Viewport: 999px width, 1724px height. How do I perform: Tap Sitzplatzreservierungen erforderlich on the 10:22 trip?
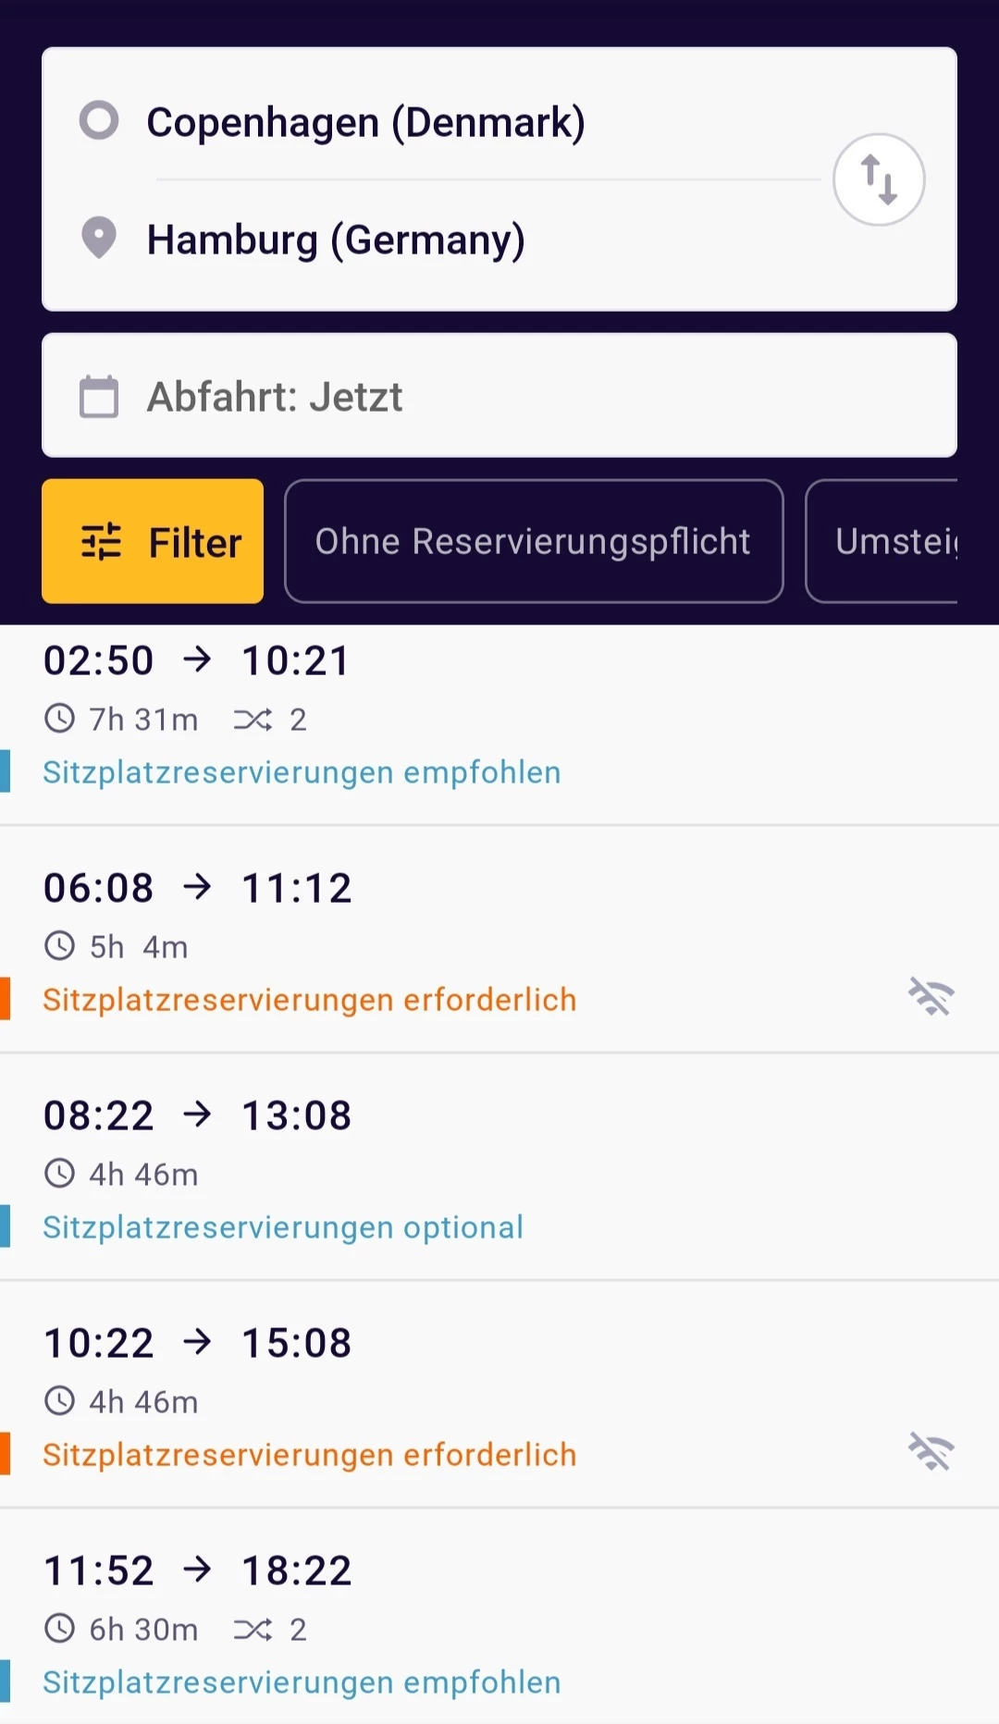pyautogui.click(x=309, y=1455)
